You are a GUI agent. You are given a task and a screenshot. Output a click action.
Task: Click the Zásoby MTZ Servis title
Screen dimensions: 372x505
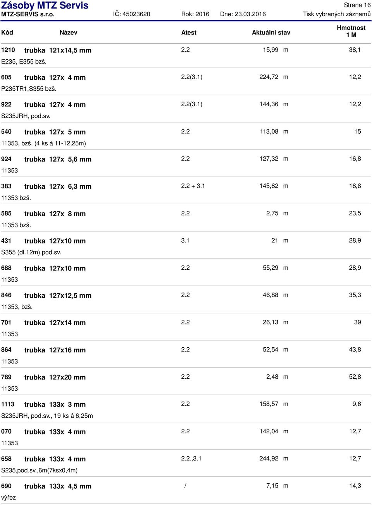45,5
